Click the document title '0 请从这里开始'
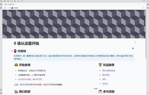149x95 pixels. pos(26,43)
